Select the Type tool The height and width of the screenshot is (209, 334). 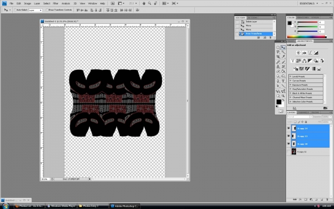[x=283, y=81]
